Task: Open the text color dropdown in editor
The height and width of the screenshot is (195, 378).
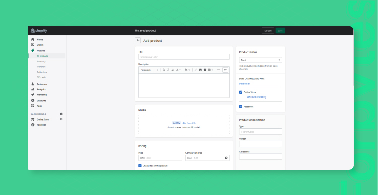Action: tap(178, 70)
